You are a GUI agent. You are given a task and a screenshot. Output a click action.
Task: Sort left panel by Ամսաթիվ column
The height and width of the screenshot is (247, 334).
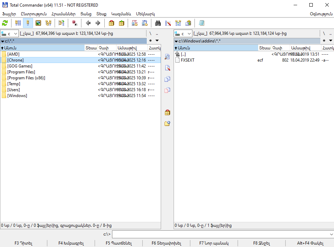click(132, 48)
